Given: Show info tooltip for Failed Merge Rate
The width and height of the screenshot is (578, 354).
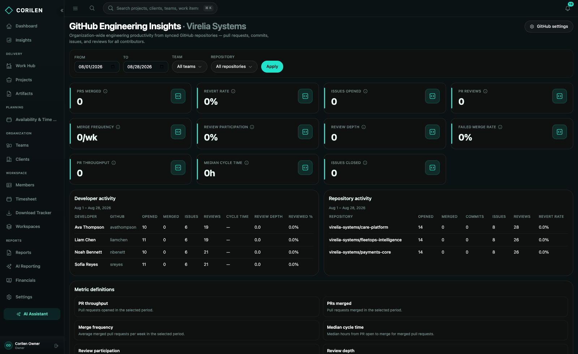Looking at the screenshot, I should (500, 127).
